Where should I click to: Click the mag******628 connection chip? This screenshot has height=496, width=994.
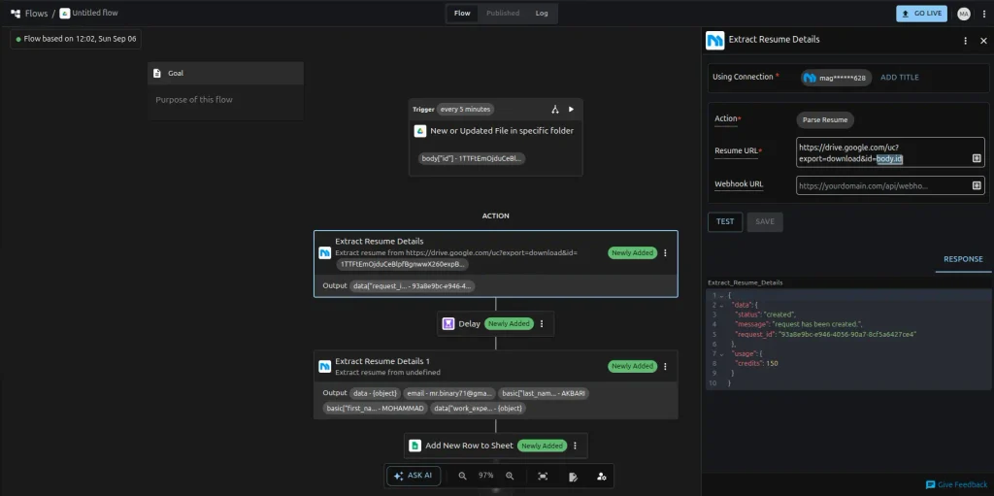(x=836, y=78)
